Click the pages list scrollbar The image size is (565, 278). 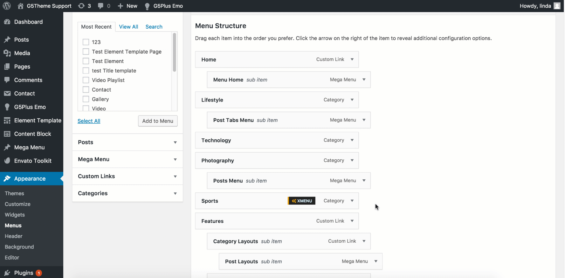(174, 52)
